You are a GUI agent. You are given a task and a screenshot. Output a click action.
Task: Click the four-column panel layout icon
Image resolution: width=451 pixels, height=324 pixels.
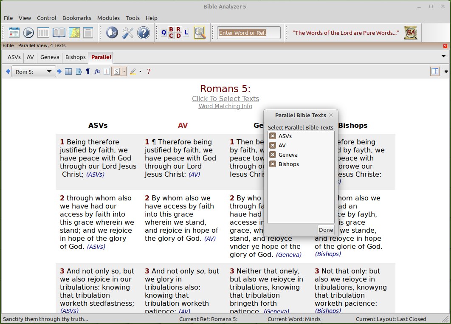pos(43,33)
